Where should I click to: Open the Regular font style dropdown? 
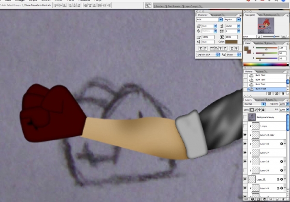point(239,20)
